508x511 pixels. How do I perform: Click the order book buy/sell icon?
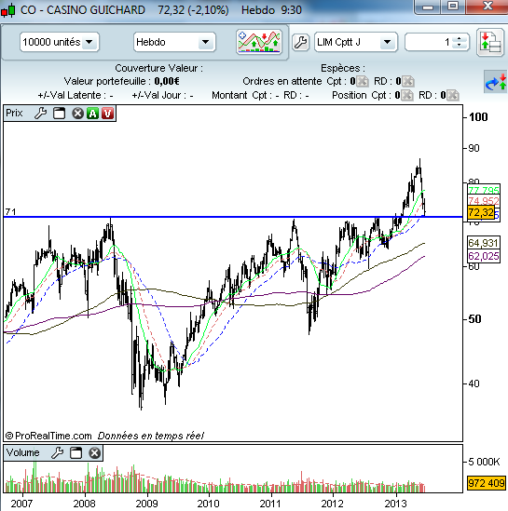click(490, 43)
